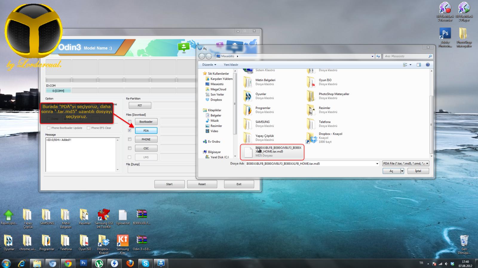Select Masaüstü in the navigation pane

(217, 84)
